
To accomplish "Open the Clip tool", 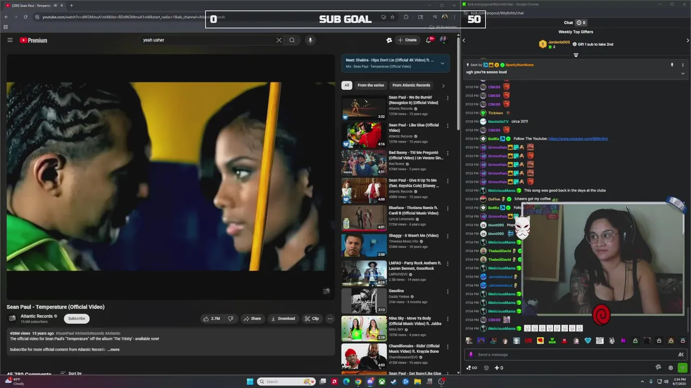I will coord(311,318).
